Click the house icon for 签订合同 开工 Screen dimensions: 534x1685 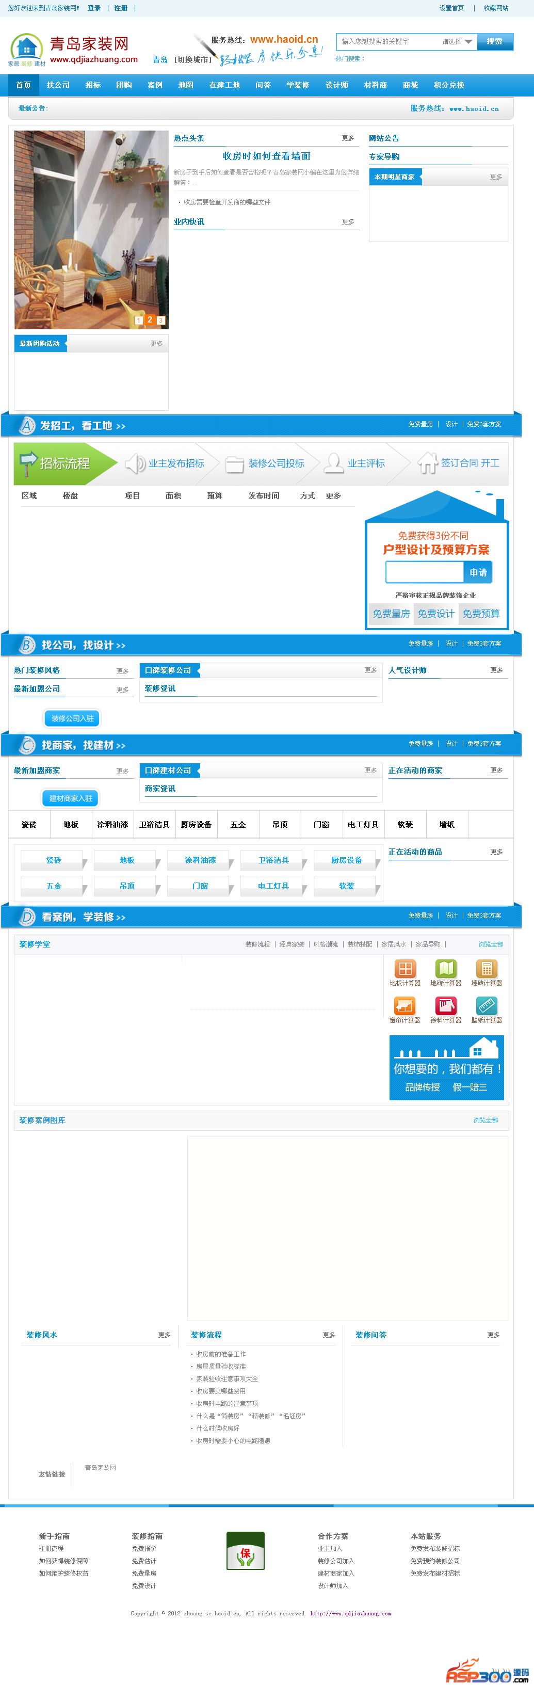click(427, 462)
